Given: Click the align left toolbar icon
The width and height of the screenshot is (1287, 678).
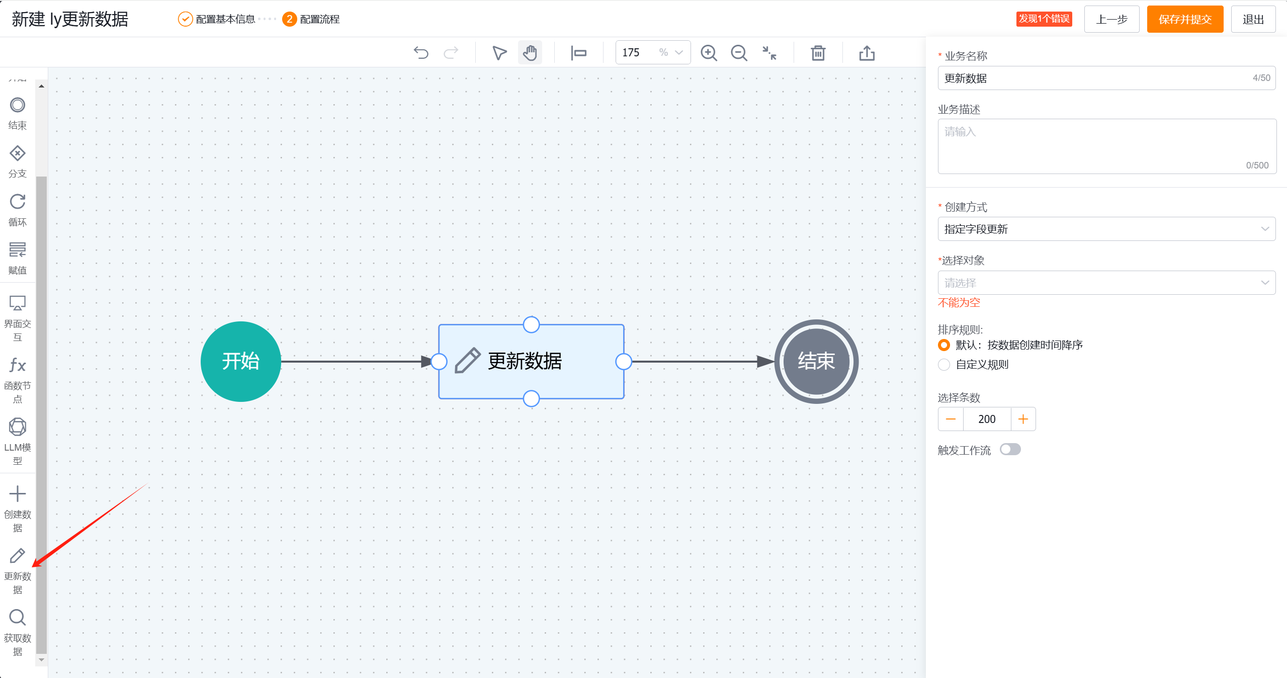Looking at the screenshot, I should point(579,53).
